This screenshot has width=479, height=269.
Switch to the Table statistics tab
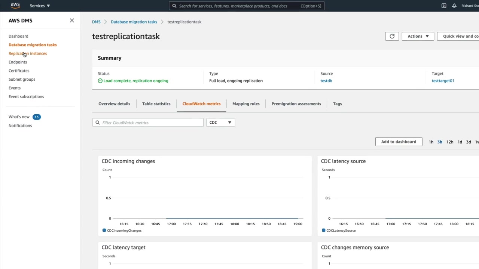[156, 104]
